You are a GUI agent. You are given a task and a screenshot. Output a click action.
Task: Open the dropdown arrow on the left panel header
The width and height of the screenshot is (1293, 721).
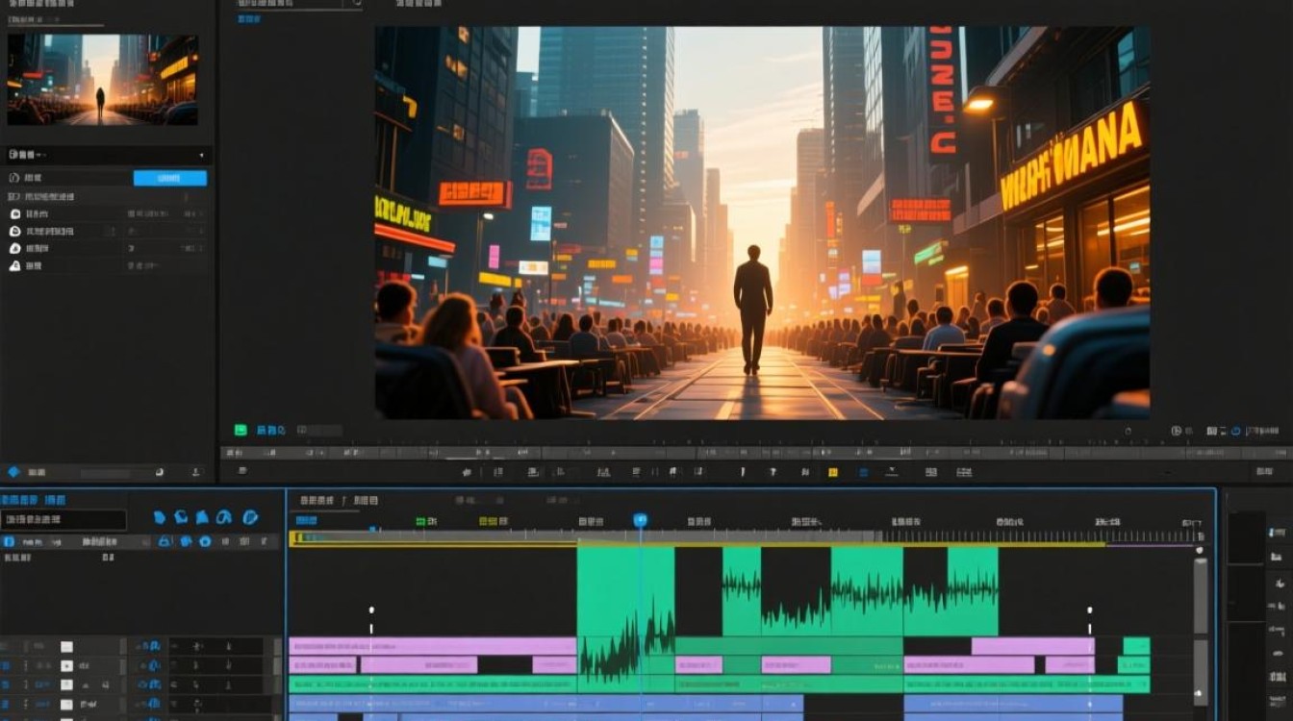tap(201, 155)
